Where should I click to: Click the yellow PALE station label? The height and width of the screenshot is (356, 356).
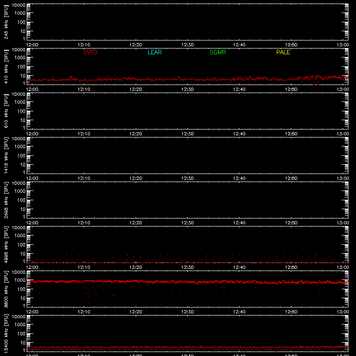(x=283, y=52)
